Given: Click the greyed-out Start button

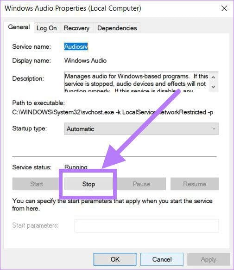Looking at the screenshot, I should pyautogui.click(x=37, y=184).
